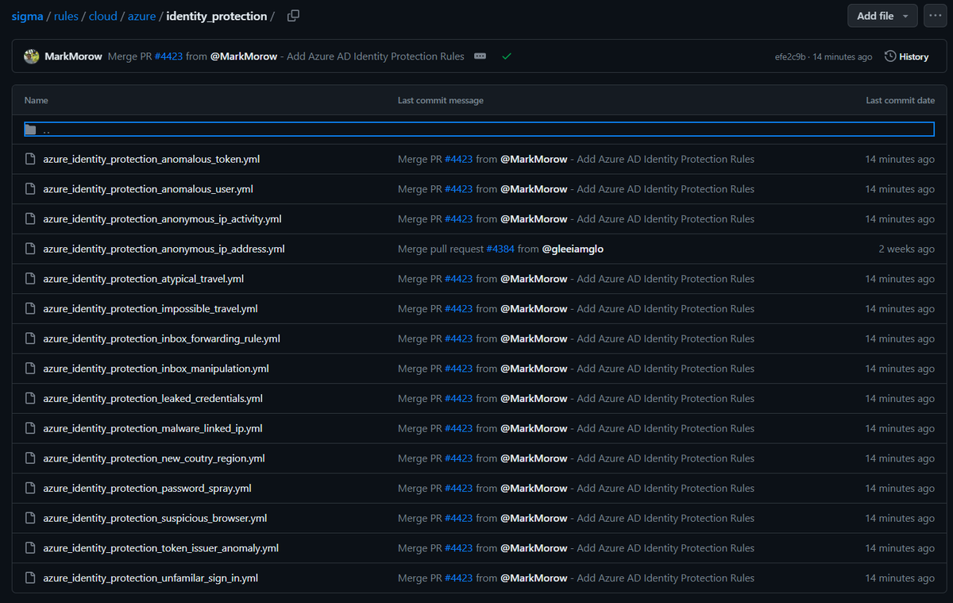This screenshot has height=603, width=953.
Task: Open azure_identity_protection_leaked_credentials.yml
Action: click(153, 398)
